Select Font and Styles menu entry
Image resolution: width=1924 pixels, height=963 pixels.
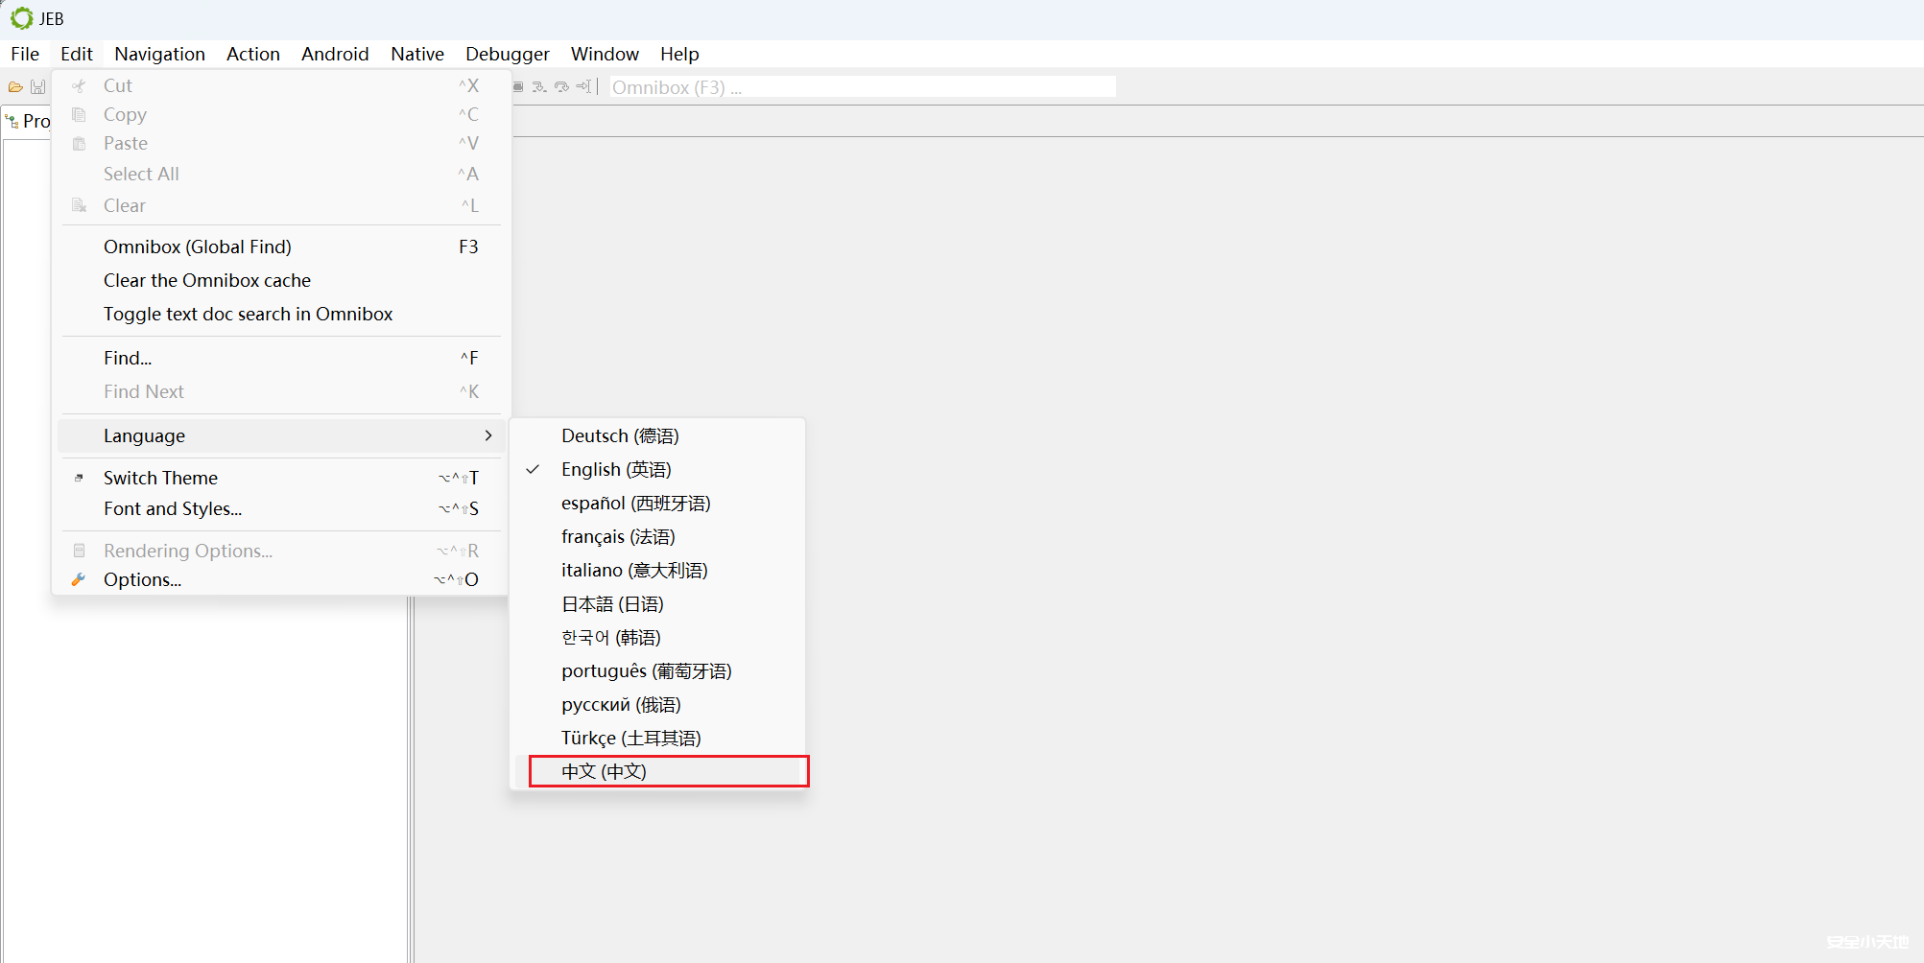point(173,509)
